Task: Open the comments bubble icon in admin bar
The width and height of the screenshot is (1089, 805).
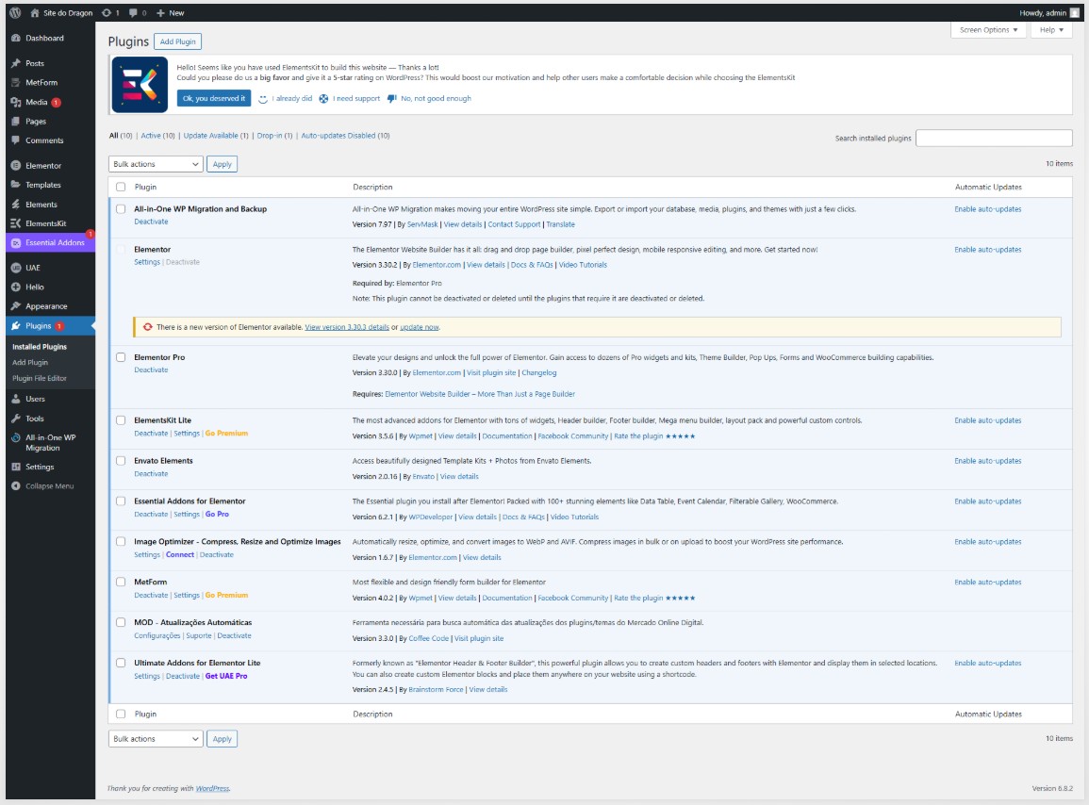Action: coord(133,13)
